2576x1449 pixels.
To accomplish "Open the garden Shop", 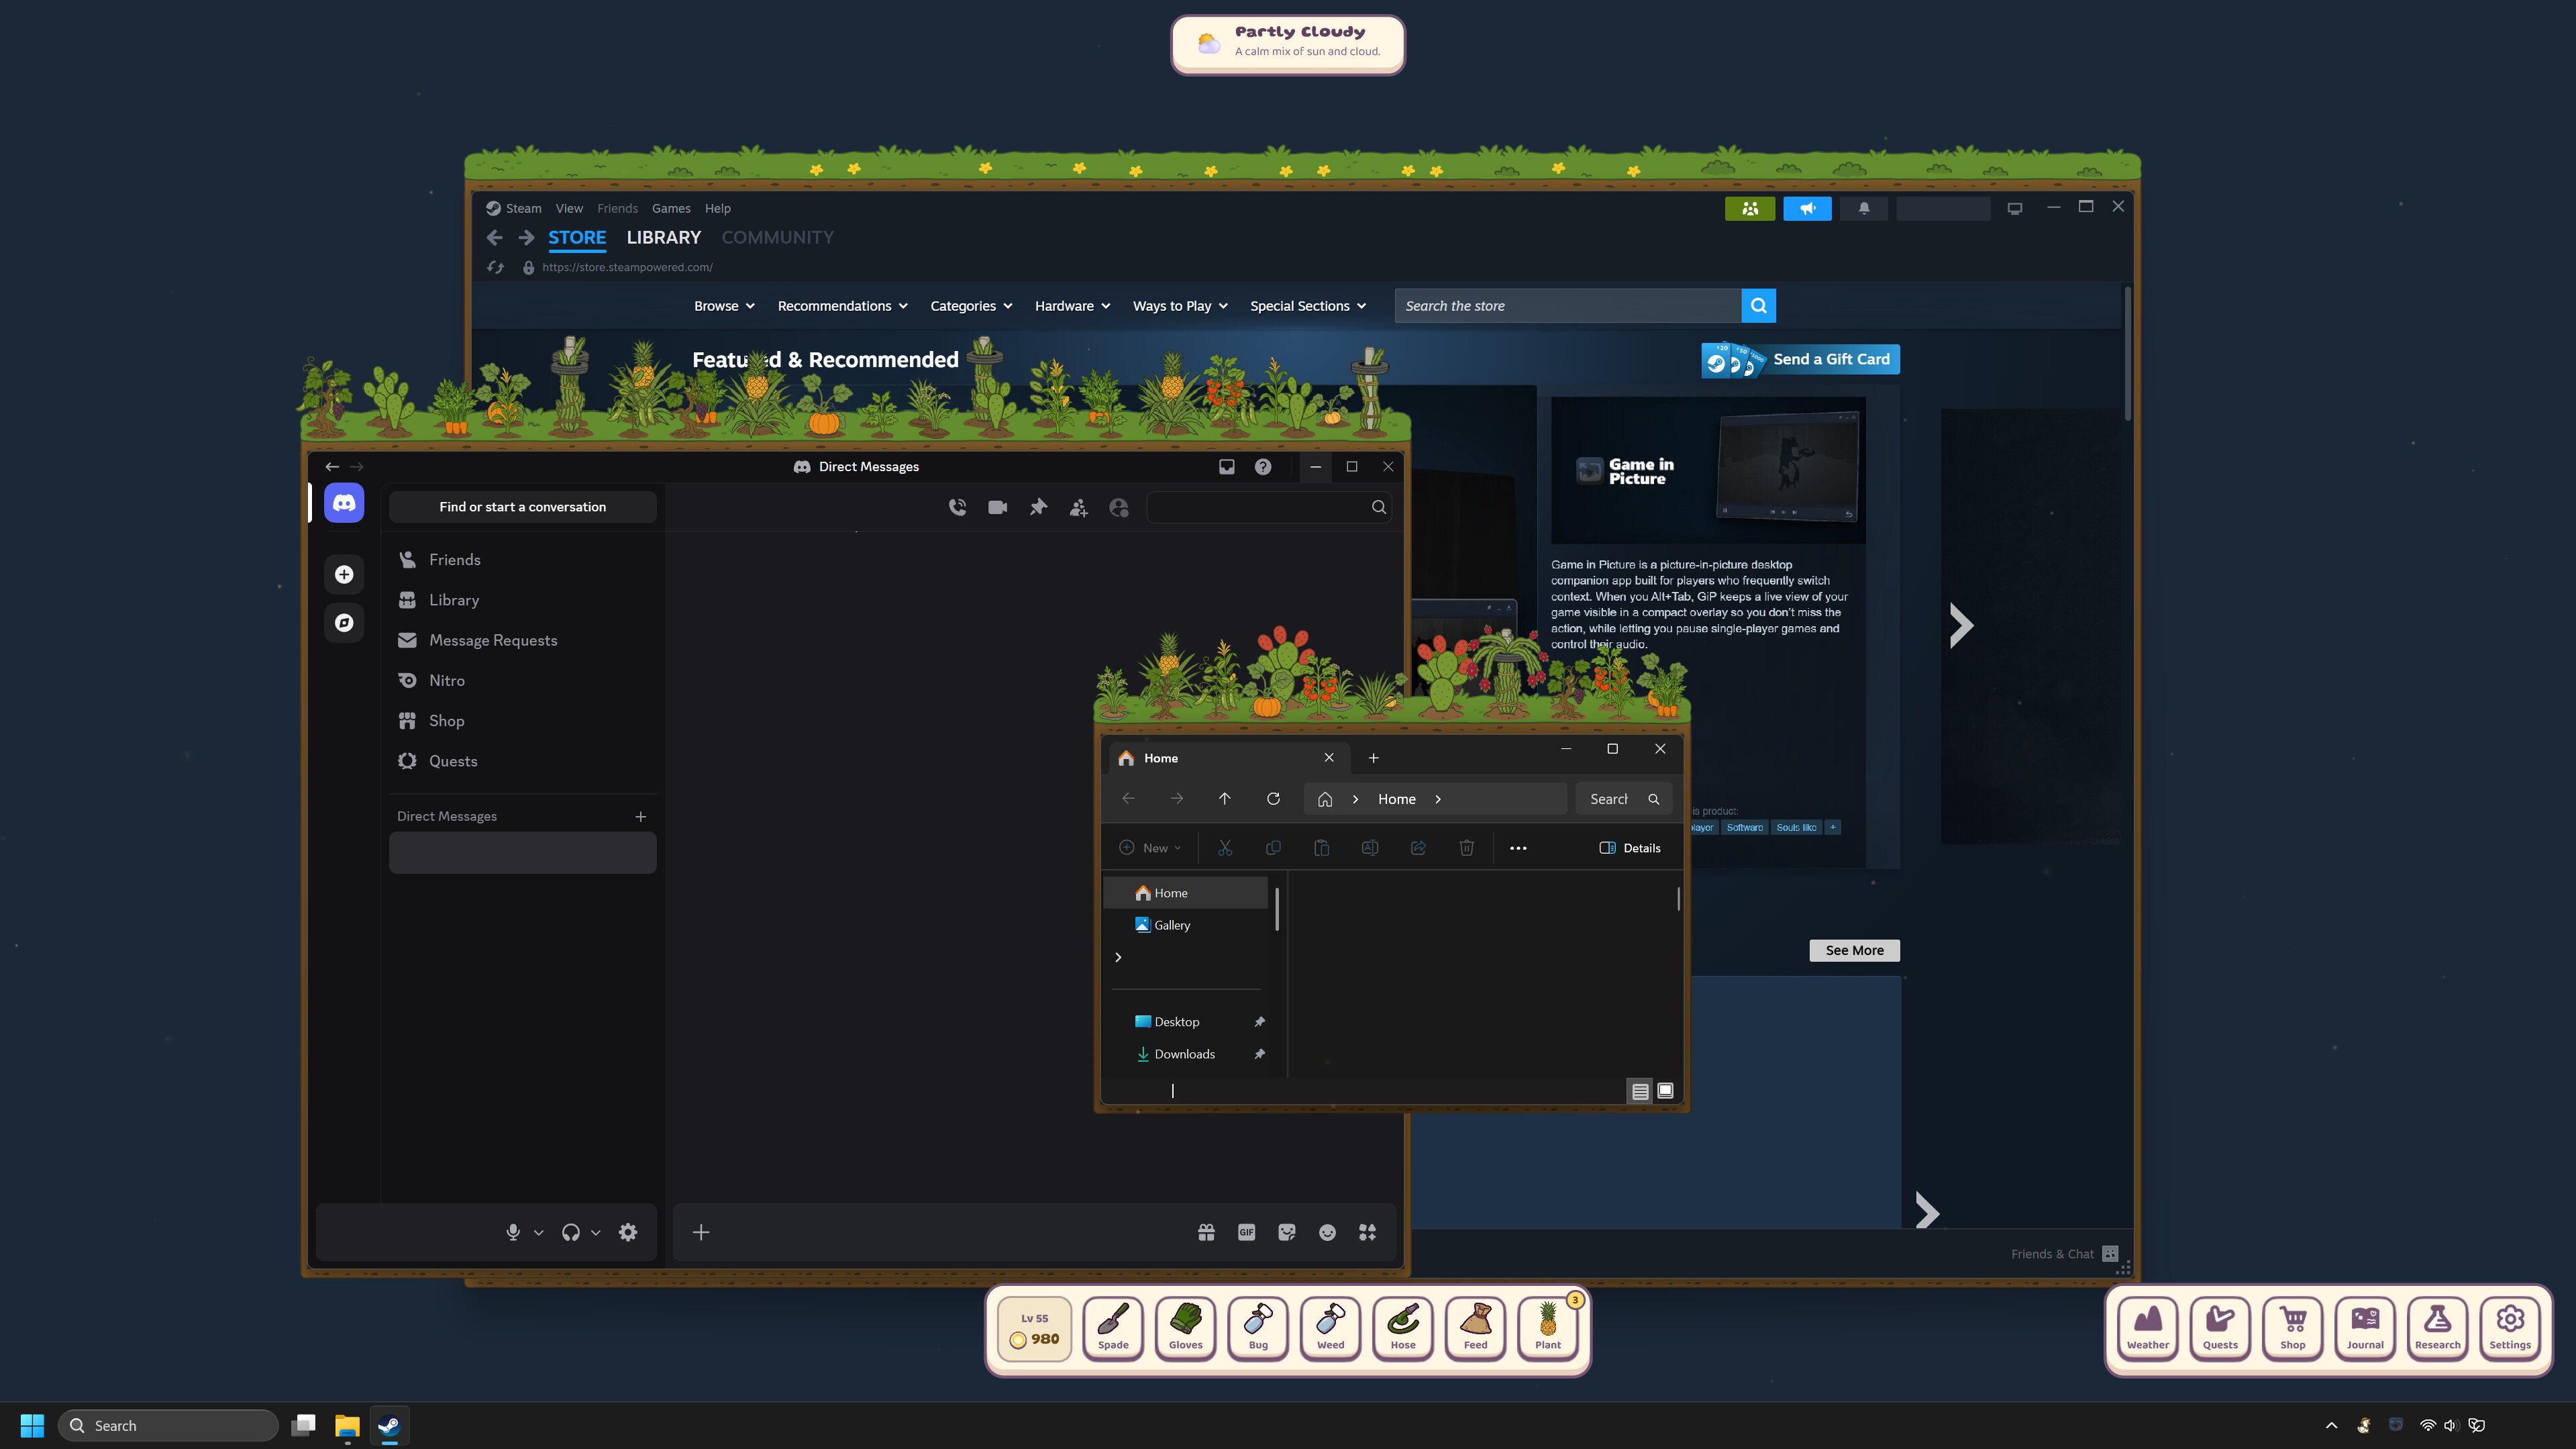I will tap(2293, 1328).
